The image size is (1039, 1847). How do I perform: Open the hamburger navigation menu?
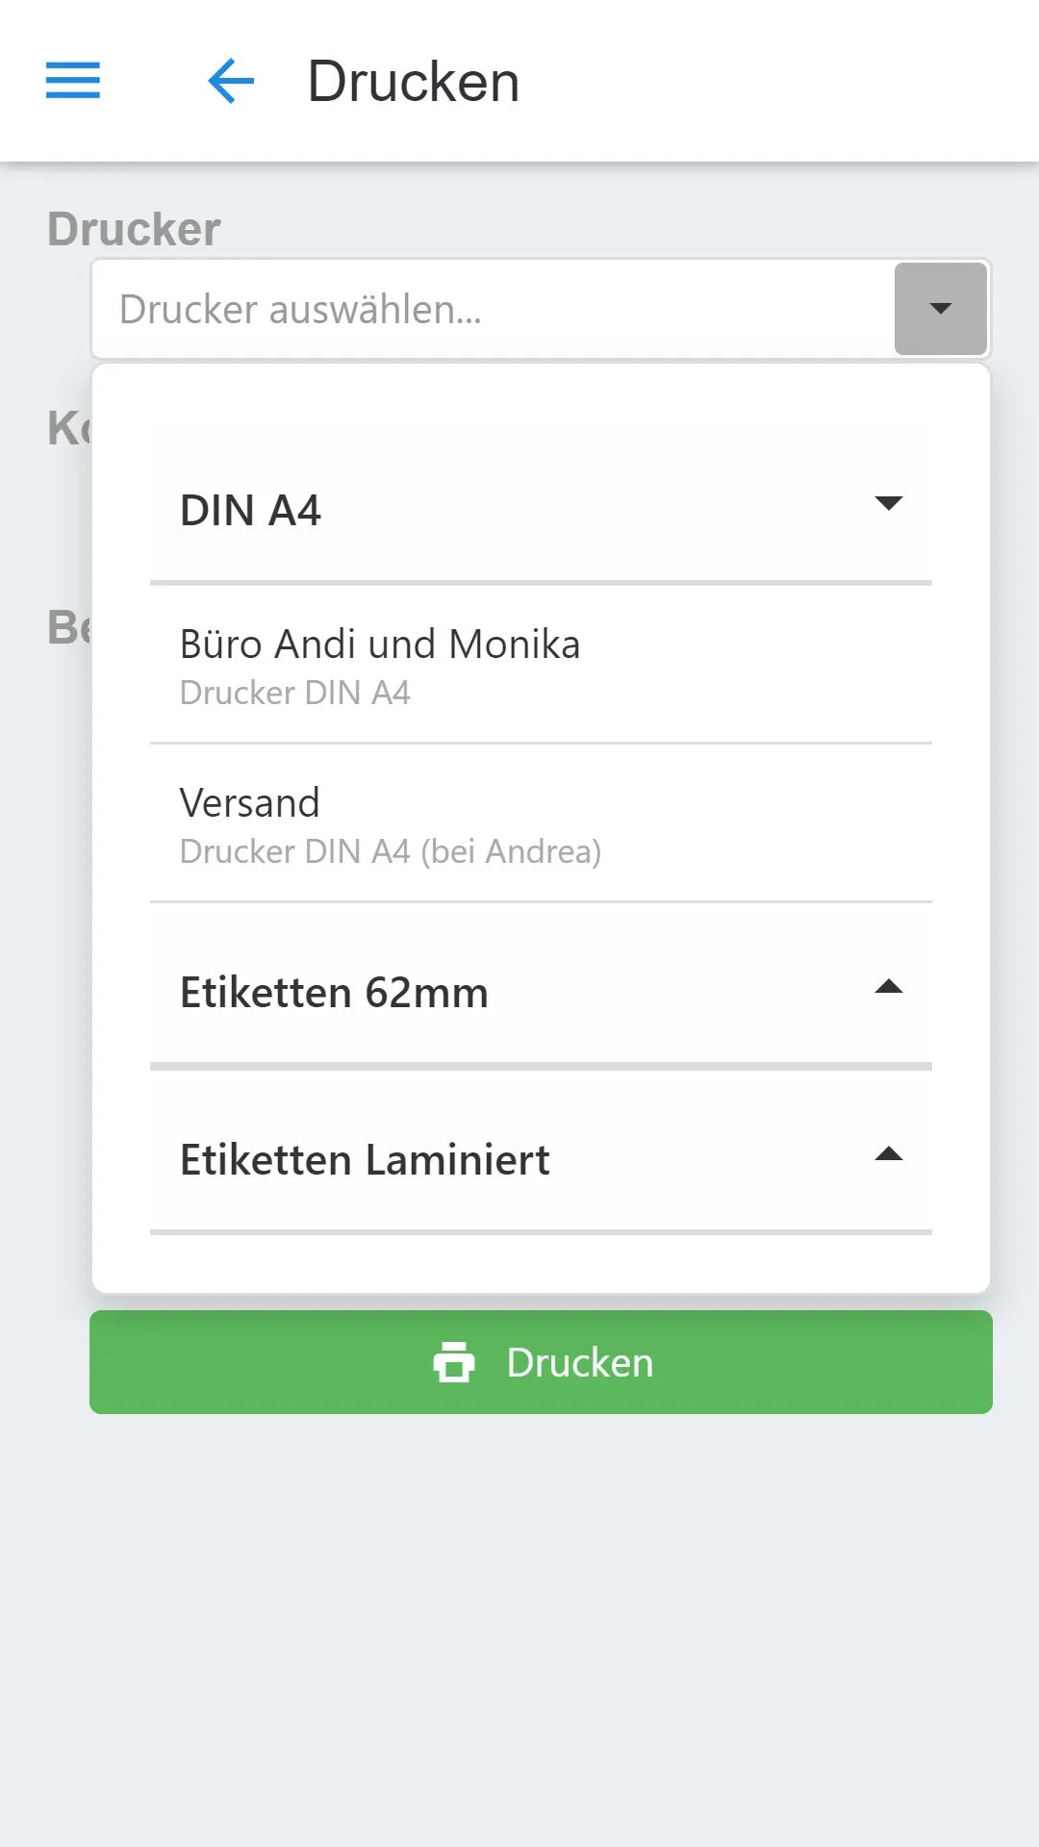click(73, 81)
